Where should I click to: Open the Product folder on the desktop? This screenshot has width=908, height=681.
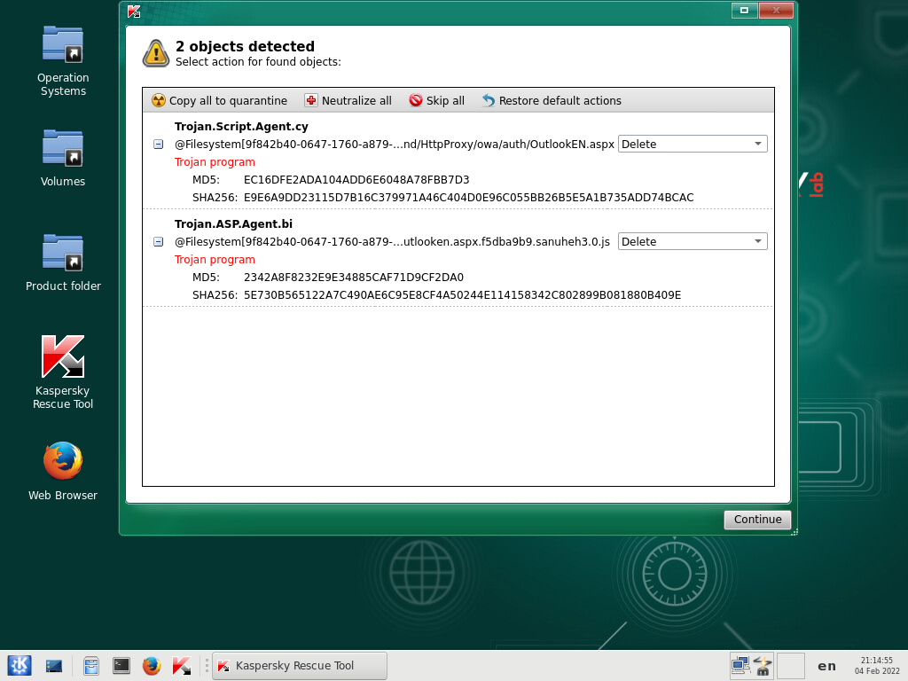[62, 252]
